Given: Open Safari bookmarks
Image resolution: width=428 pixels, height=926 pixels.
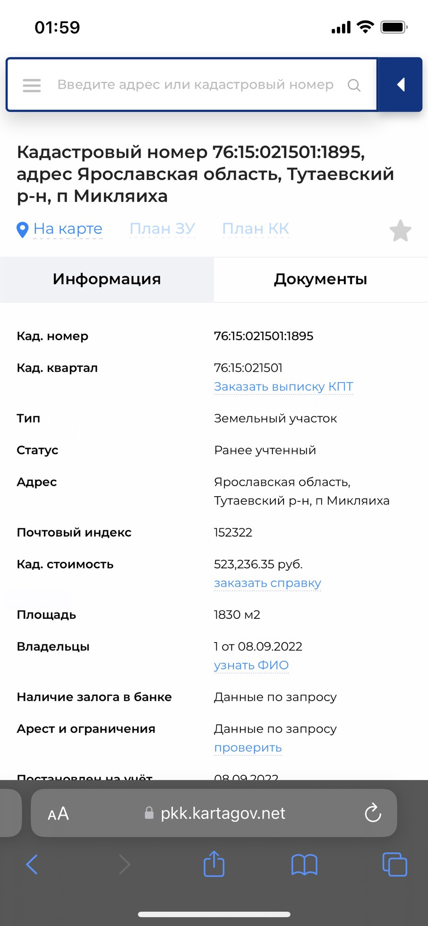Looking at the screenshot, I should 304,865.
